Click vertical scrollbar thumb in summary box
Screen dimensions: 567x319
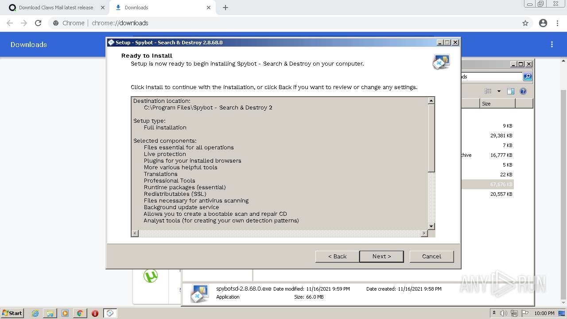(431, 138)
